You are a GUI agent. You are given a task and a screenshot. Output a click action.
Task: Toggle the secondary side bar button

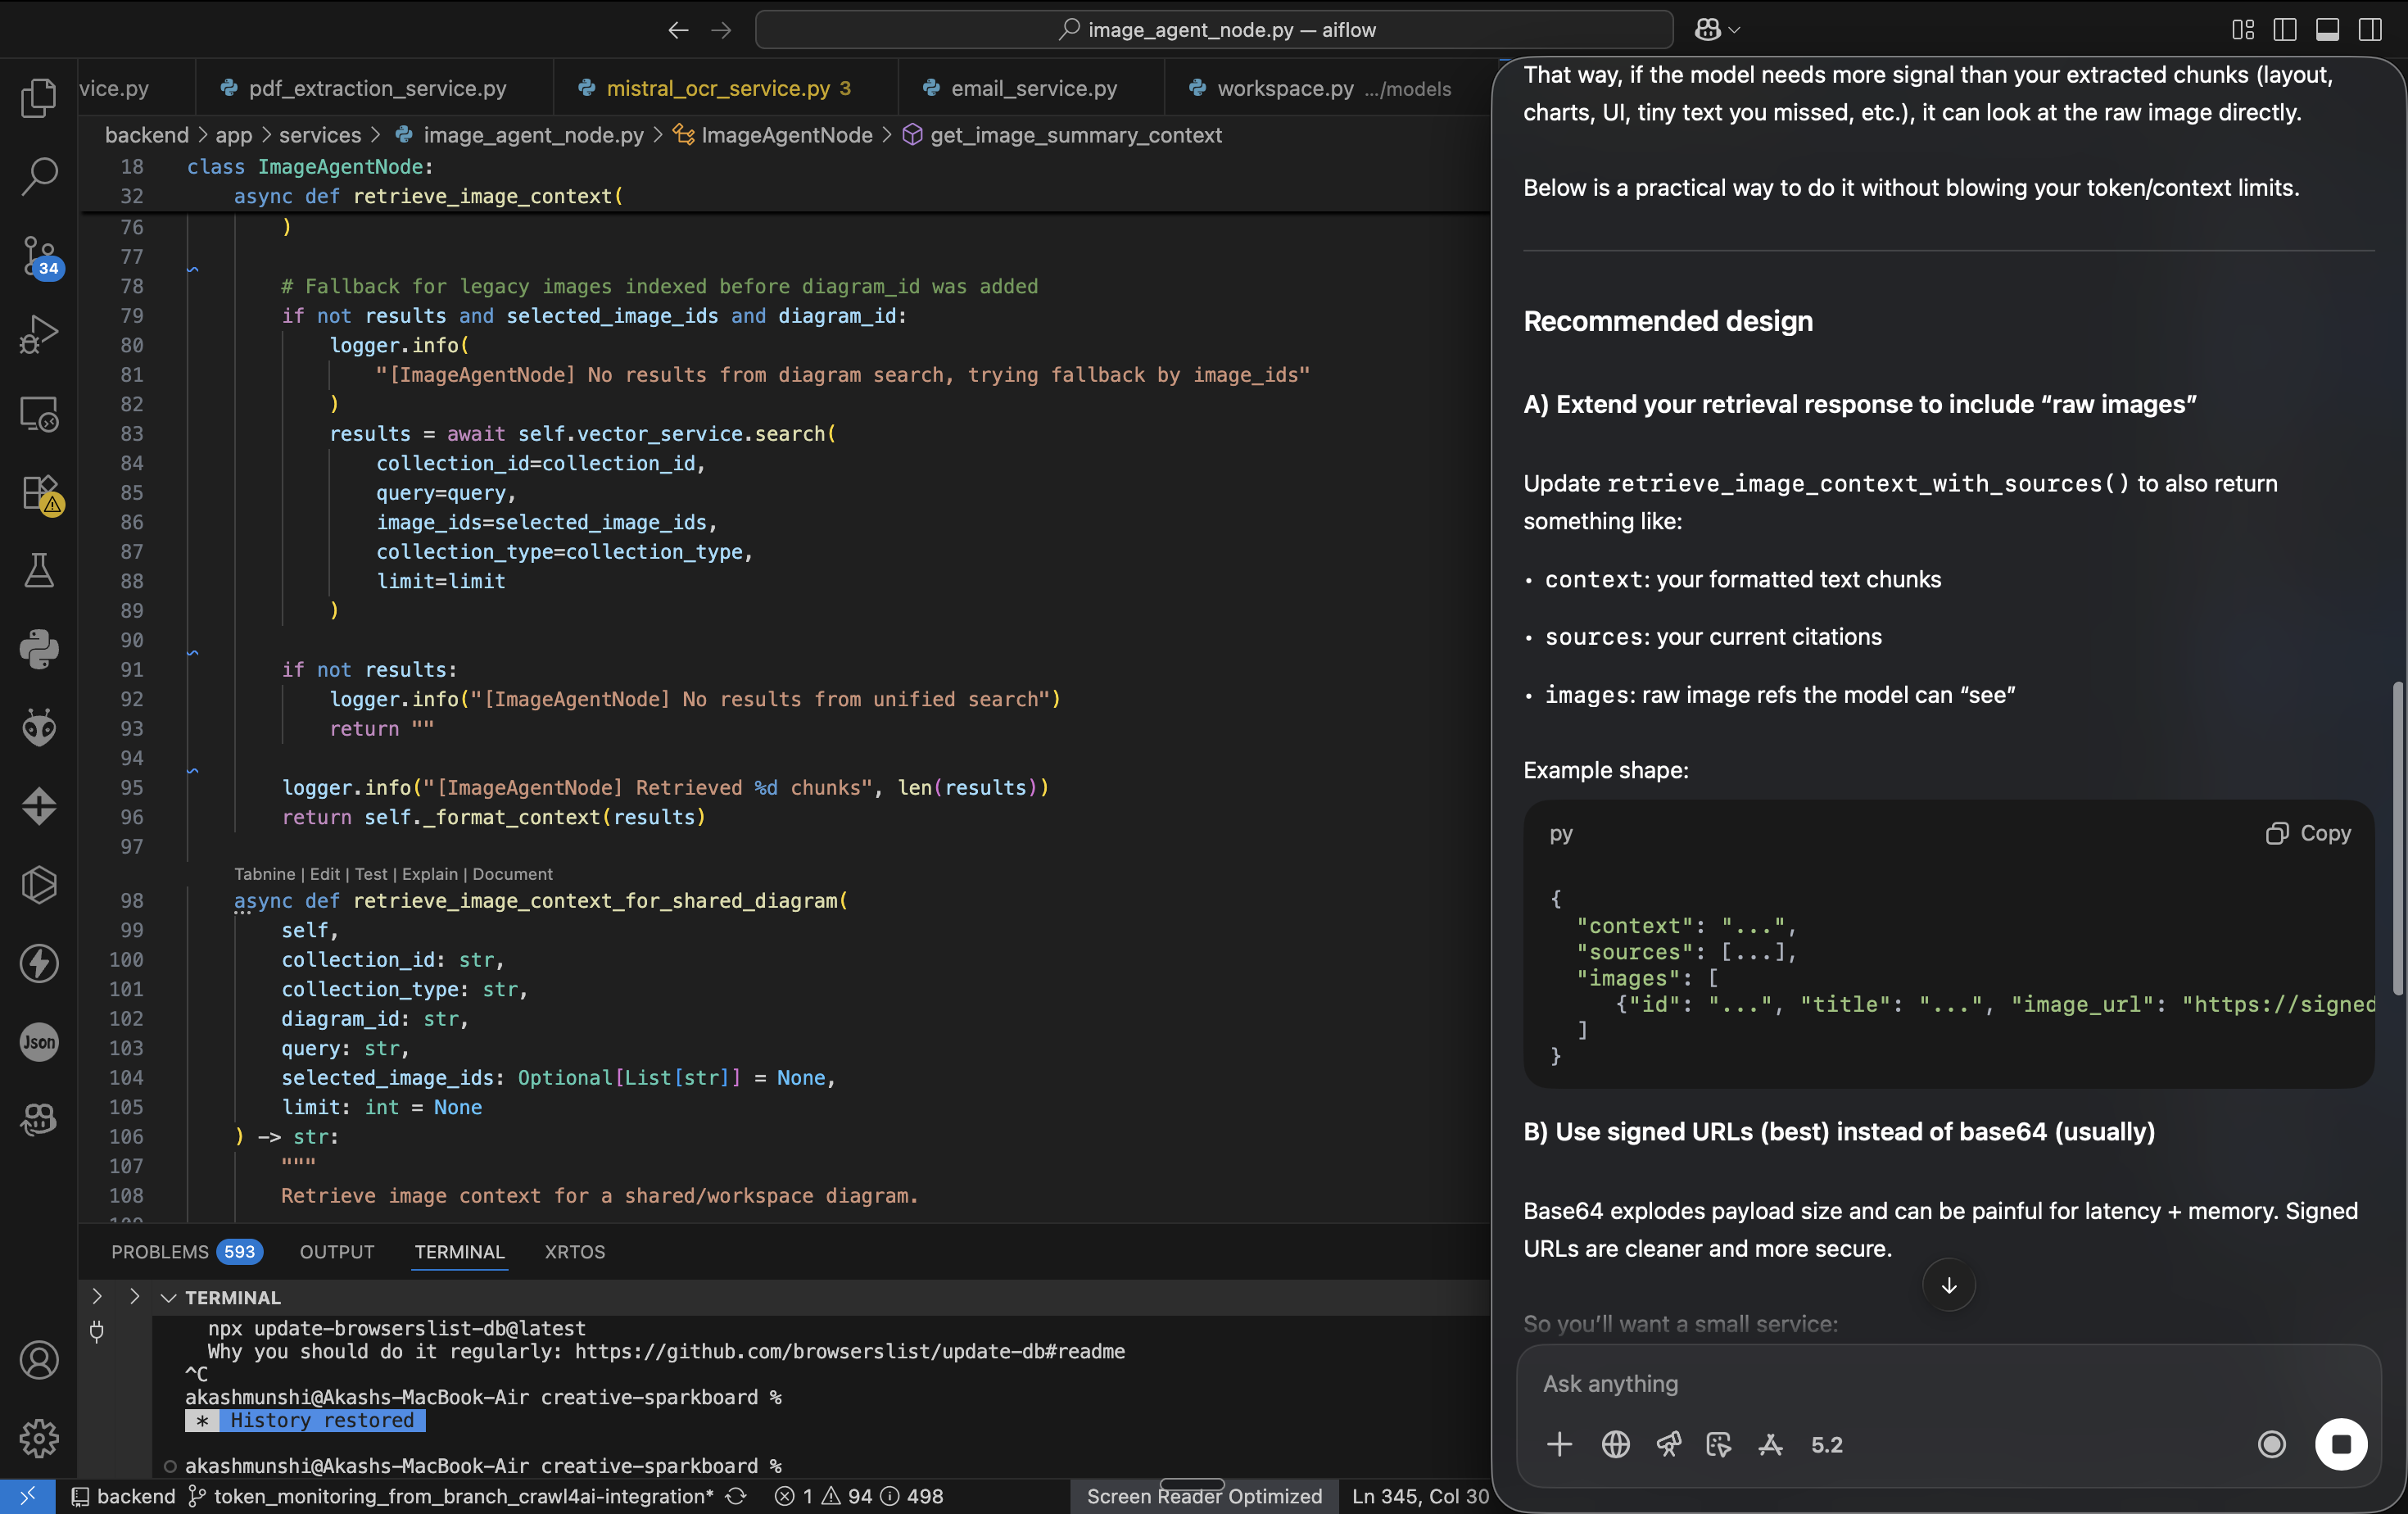pyautogui.click(x=2369, y=29)
